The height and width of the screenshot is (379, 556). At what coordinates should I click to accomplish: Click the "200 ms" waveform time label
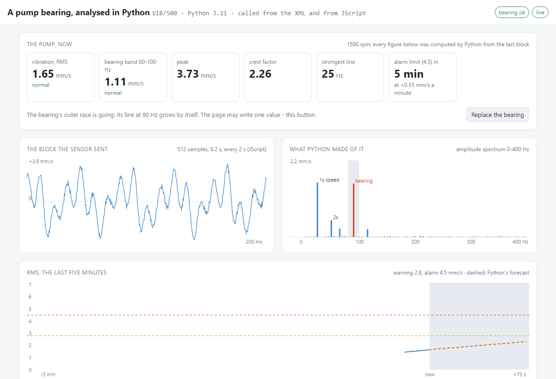tap(254, 242)
